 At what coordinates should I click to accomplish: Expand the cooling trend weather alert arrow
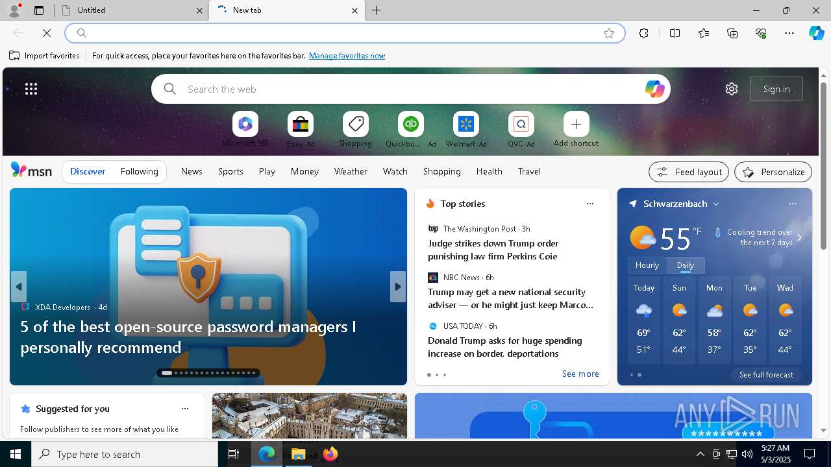click(x=799, y=237)
